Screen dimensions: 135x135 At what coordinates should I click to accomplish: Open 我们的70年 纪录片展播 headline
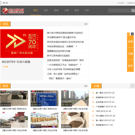click(x=16, y=62)
